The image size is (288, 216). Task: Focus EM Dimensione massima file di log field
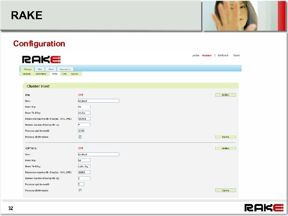coord(84,119)
